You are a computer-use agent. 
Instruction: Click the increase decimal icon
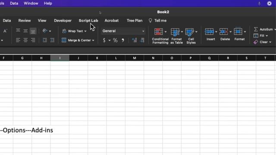(135, 40)
